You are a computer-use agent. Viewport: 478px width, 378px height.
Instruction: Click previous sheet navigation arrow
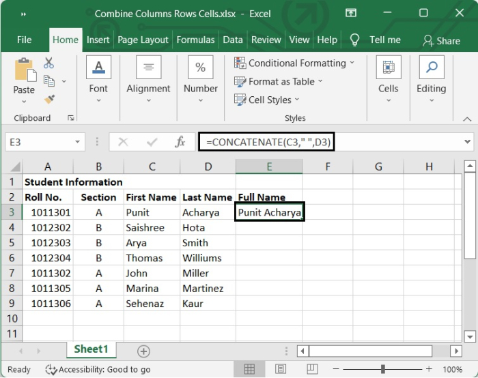[20, 351]
